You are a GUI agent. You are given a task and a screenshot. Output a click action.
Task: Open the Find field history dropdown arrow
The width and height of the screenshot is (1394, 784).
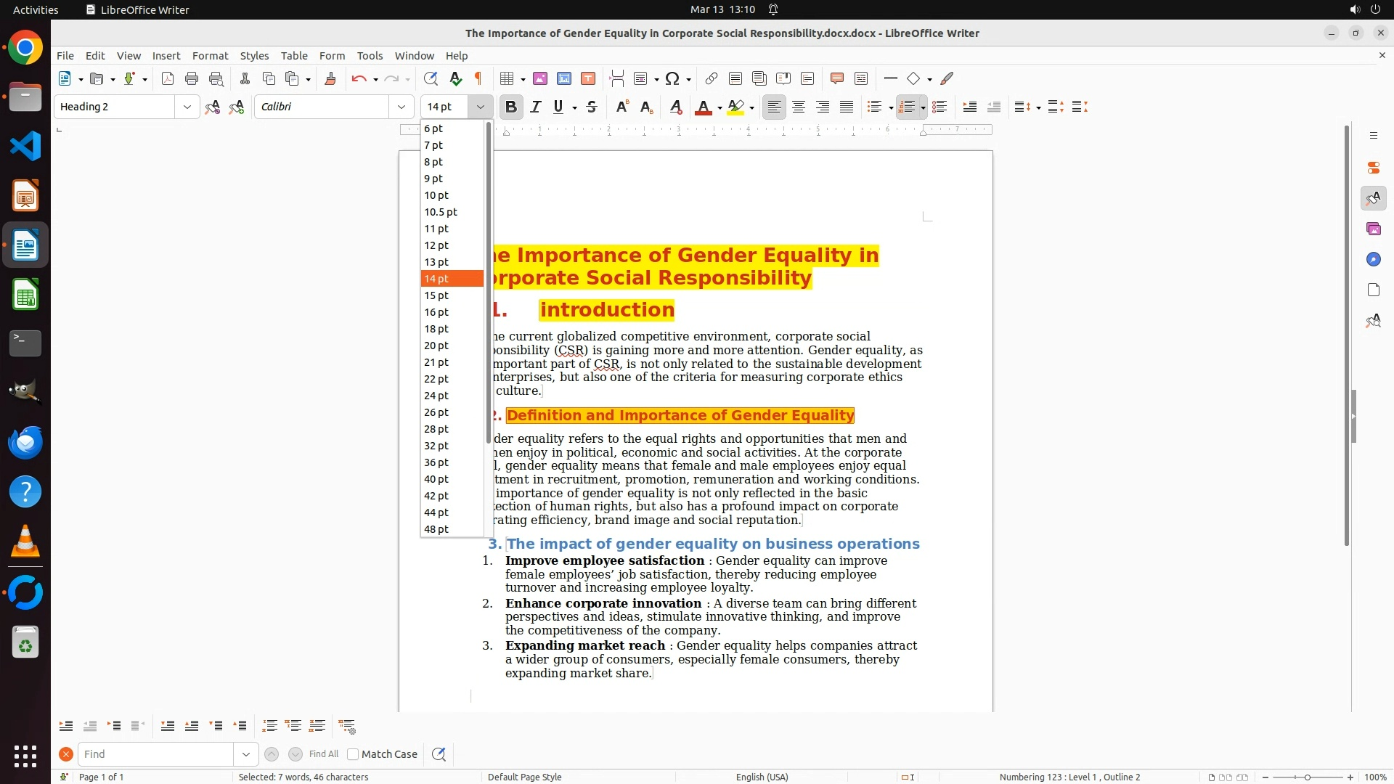pos(245,754)
